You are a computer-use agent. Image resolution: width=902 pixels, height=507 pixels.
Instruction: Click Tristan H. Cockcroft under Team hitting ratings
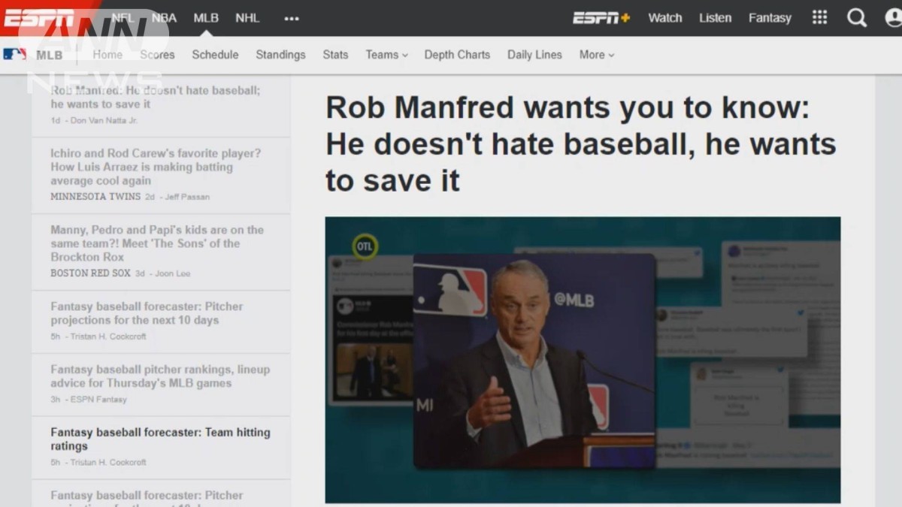pyautogui.click(x=108, y=463)
